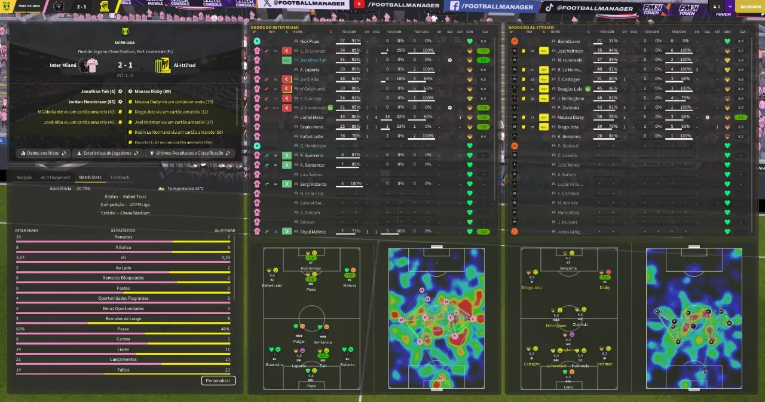The width and height of the screenshot is (765, 402).
Task: Expand the Dados analíticos panel
Action: pos(43,154)
